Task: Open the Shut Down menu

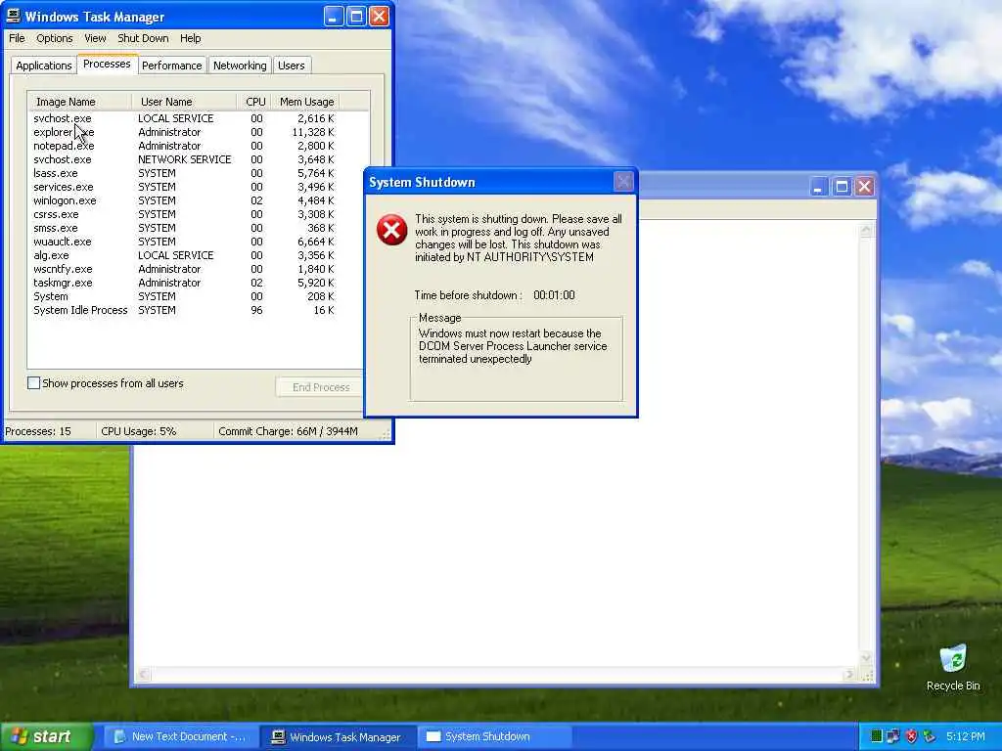Action: [143, 38]
